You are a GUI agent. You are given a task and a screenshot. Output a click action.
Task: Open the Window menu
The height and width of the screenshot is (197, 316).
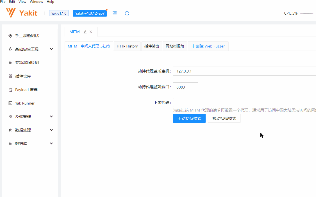37,2
